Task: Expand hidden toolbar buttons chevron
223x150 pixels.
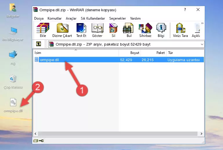Action: (202, 23)
